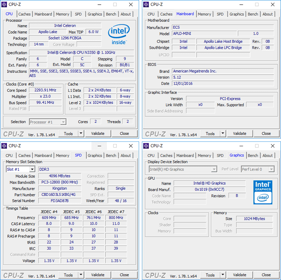Open Tools dropdown arrow in Mainboard window

tap(223, 133)
